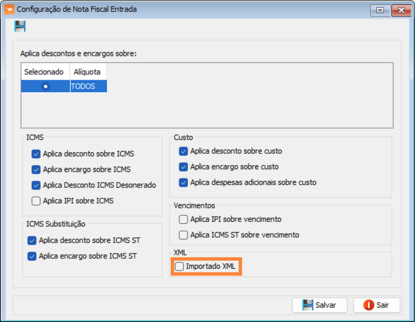Image resolution: width=415 pixels, height=322 pixels.
Task: Enable Aplica IPI sobre ICMS
Action: pyautogui.click(x=36, y=201)
